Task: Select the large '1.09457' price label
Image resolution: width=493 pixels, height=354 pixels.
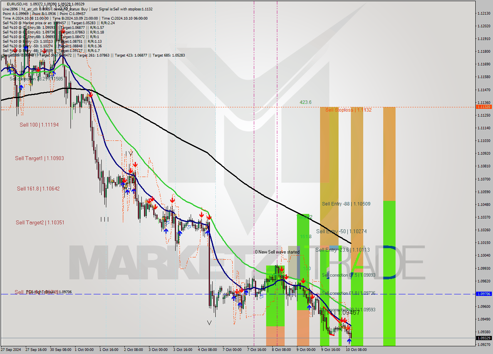Action: click(x=349, y=312)
